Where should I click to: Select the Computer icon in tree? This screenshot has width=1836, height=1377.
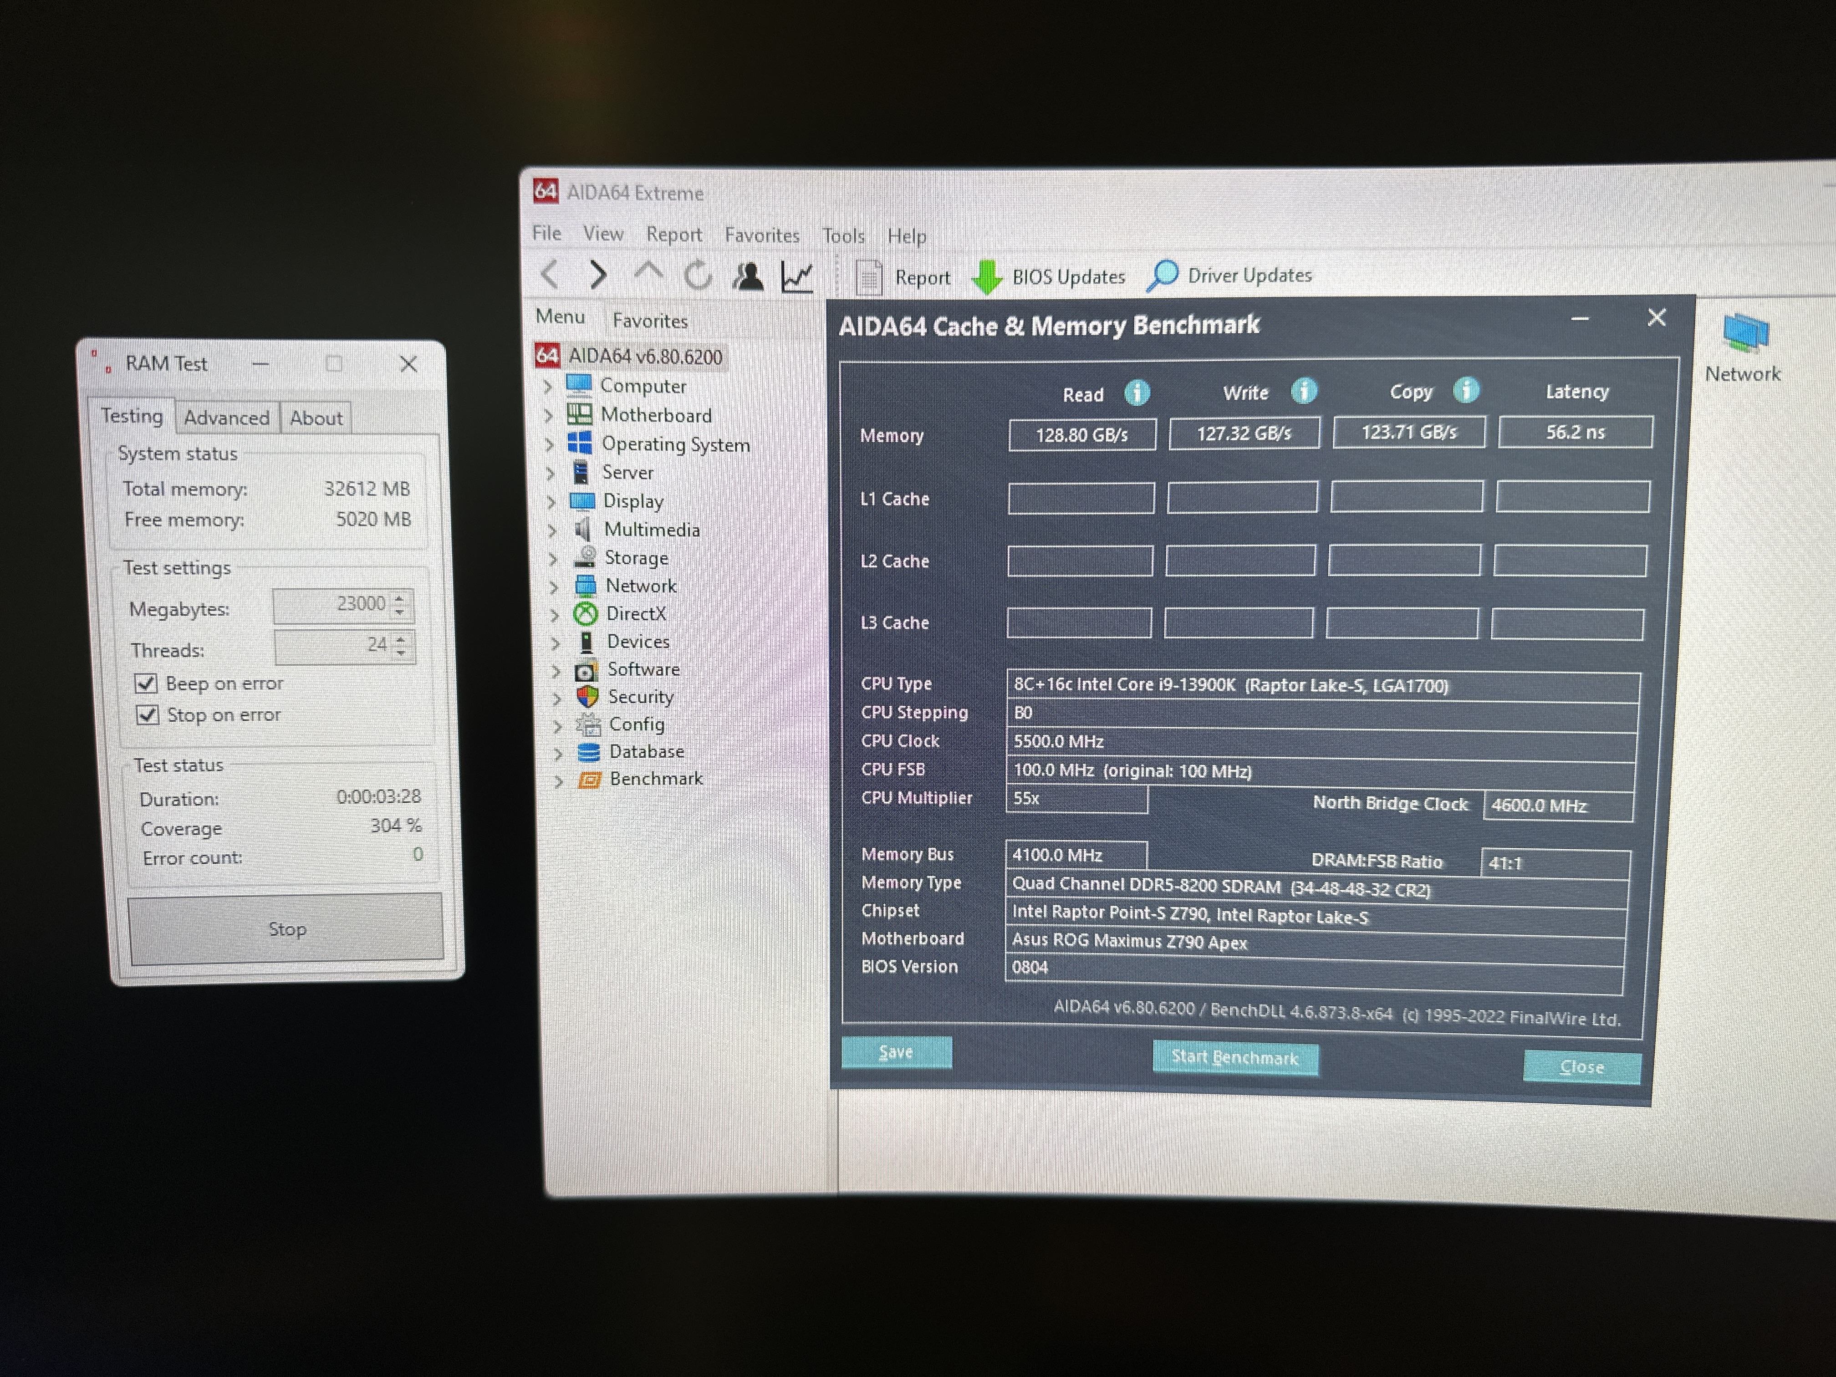tap(578, 385)
